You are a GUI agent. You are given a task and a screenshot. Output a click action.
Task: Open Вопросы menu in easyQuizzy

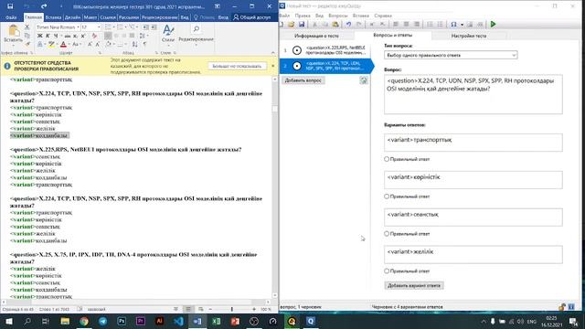(337, 16)
